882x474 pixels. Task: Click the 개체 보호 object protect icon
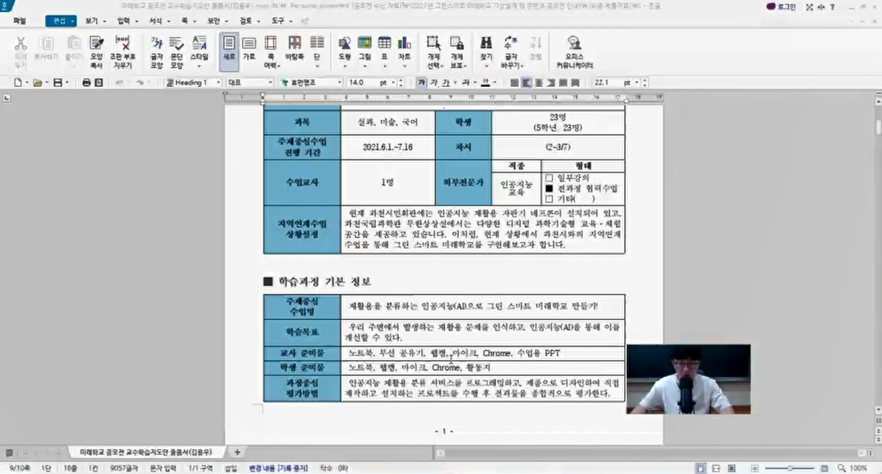click(x=457, y=52)
